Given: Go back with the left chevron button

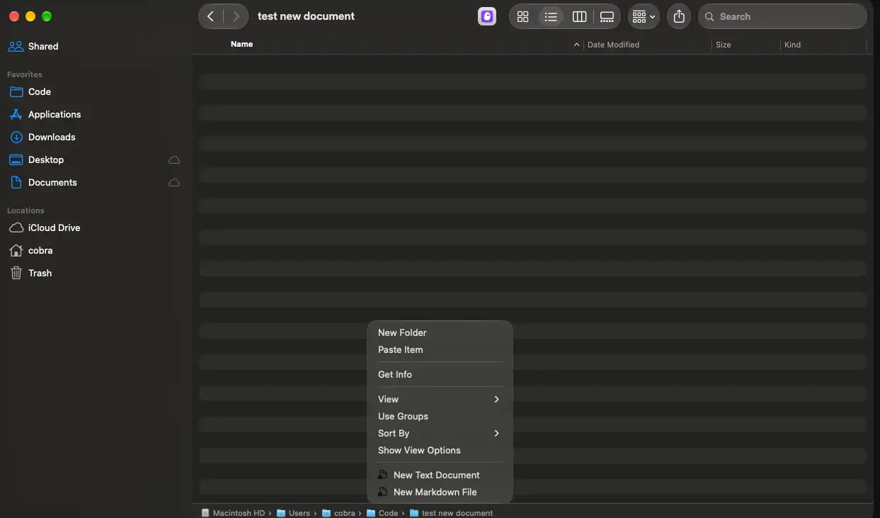Looking at the screenshot, I should pos(210,16).
